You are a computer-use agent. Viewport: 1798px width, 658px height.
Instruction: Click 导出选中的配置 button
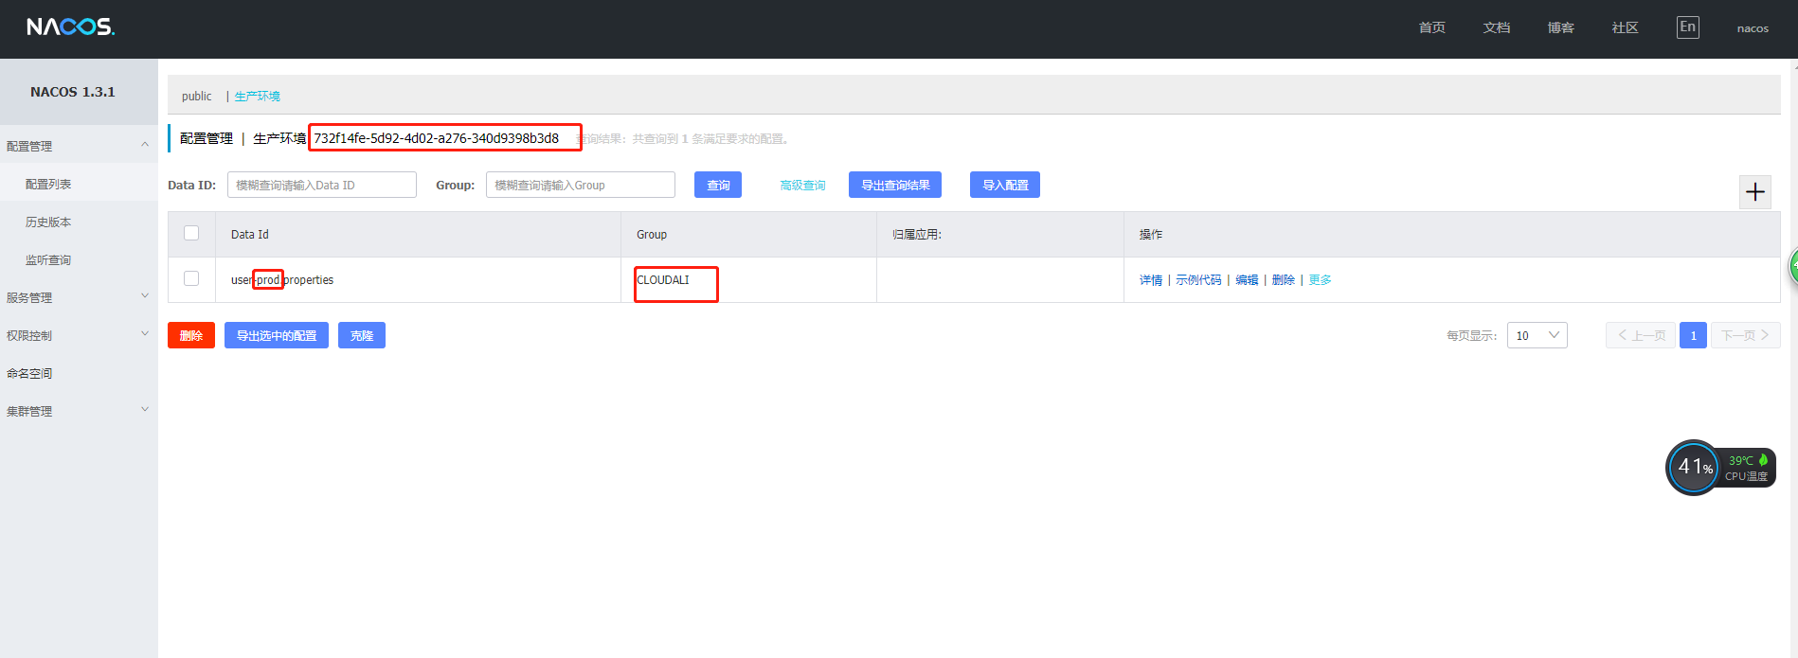point(277,335)
